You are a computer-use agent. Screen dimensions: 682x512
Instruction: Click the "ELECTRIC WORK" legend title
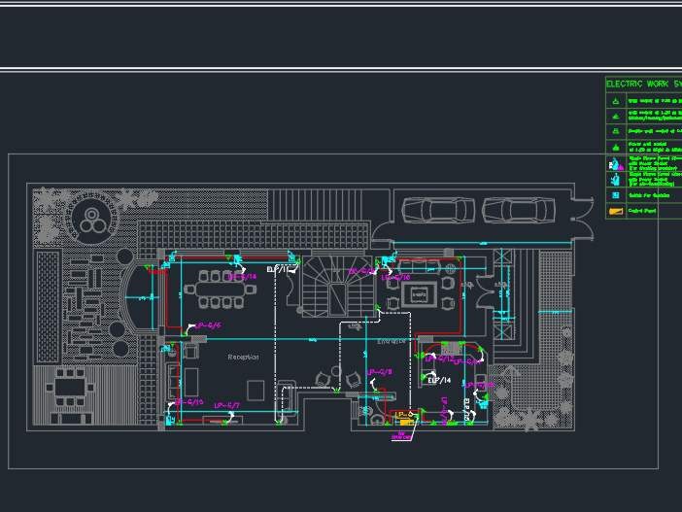coord(637,84)
